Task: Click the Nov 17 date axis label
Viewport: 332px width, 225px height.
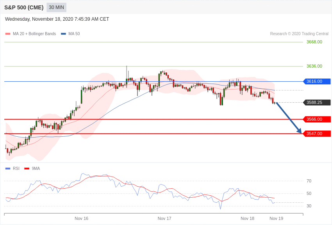Action: 164,218
